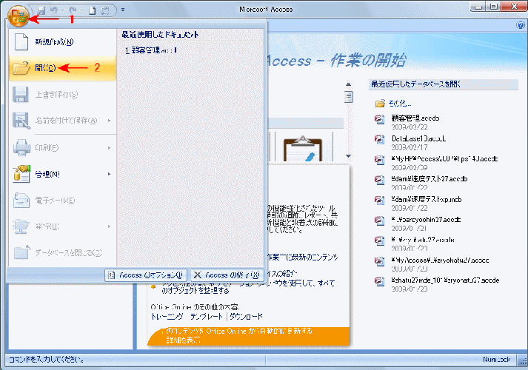Click 電子メール(E) menu entry

pos(62,201)
